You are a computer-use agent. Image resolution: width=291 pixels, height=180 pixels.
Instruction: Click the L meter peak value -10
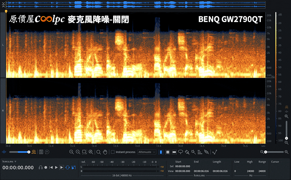tap(162, 167)
